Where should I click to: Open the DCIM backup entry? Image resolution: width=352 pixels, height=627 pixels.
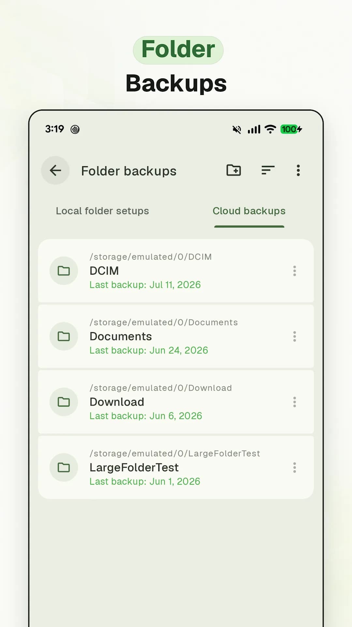click(x=176, y=271)
